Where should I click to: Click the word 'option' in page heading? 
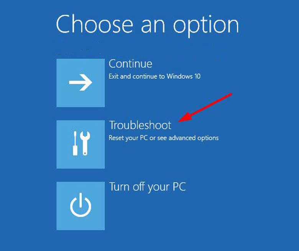coord(206,26)
